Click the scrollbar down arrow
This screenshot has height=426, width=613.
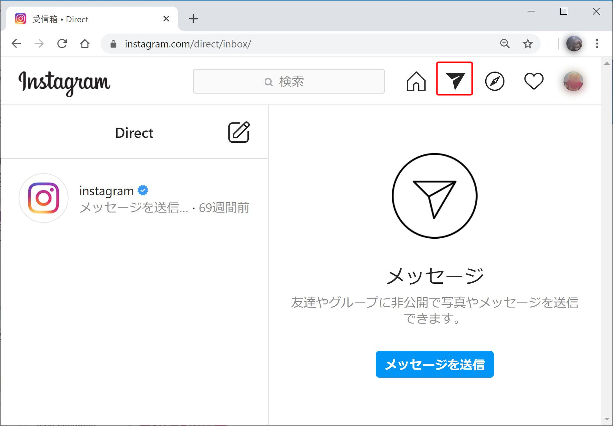click(x=607, y=419)
